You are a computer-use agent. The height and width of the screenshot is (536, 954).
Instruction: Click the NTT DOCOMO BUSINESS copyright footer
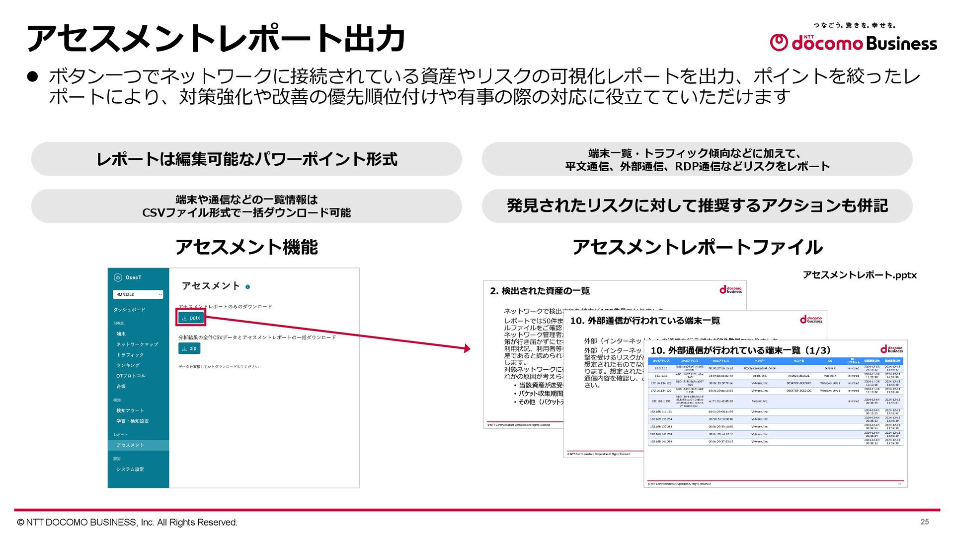coord(127,522)
